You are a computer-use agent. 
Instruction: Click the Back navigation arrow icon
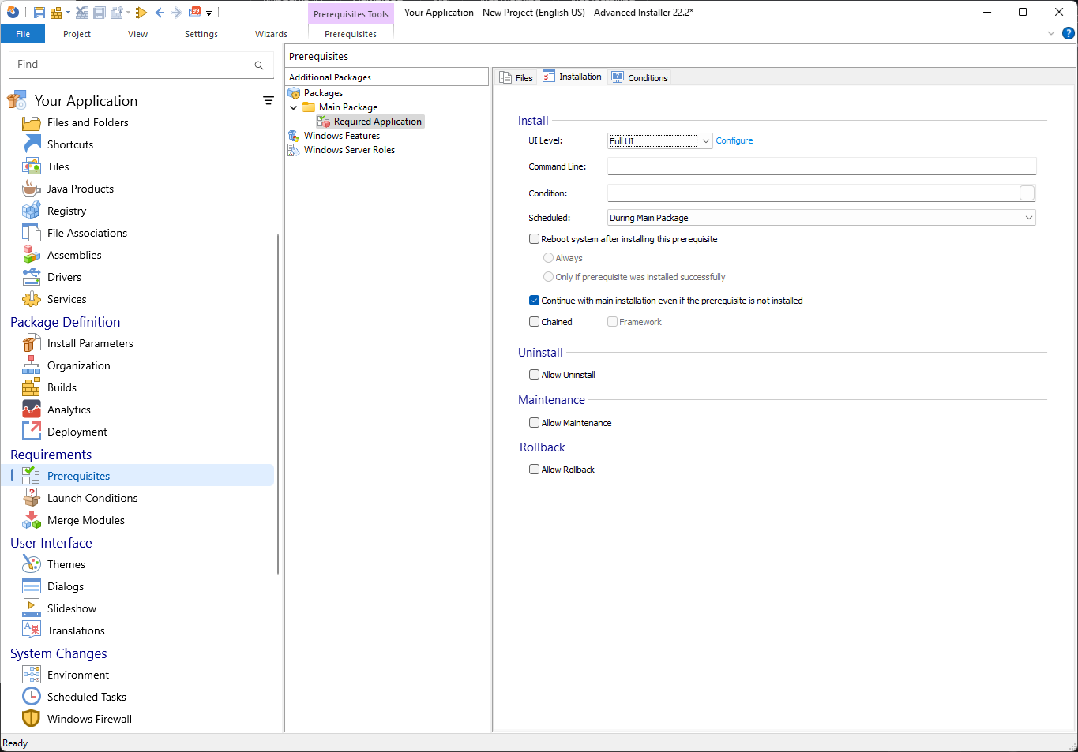160,13
